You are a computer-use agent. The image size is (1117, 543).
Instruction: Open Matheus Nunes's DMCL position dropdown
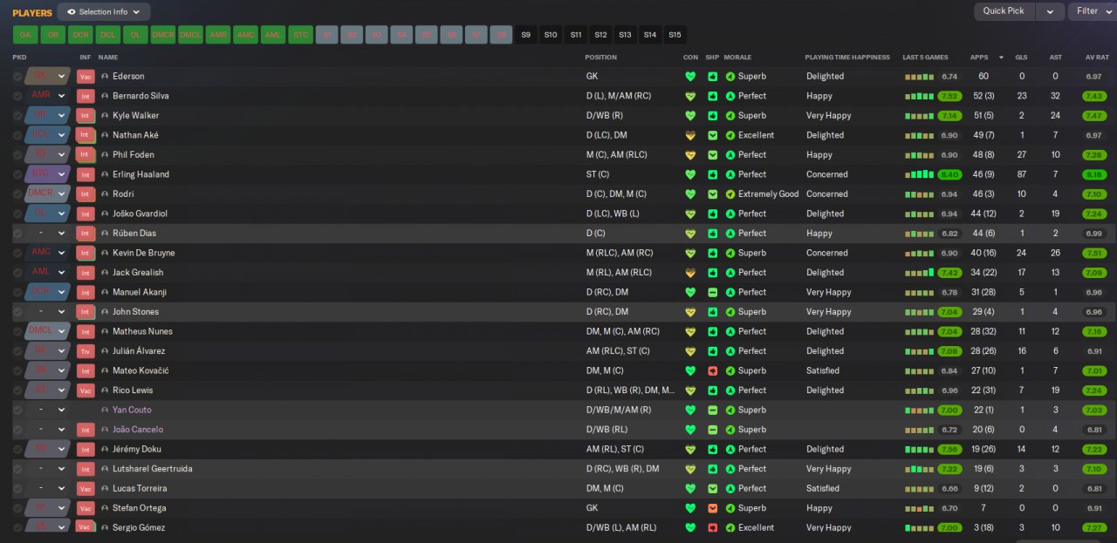(48, 331)
